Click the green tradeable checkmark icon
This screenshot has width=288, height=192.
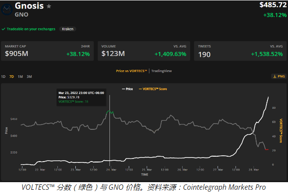pos(3,29)
